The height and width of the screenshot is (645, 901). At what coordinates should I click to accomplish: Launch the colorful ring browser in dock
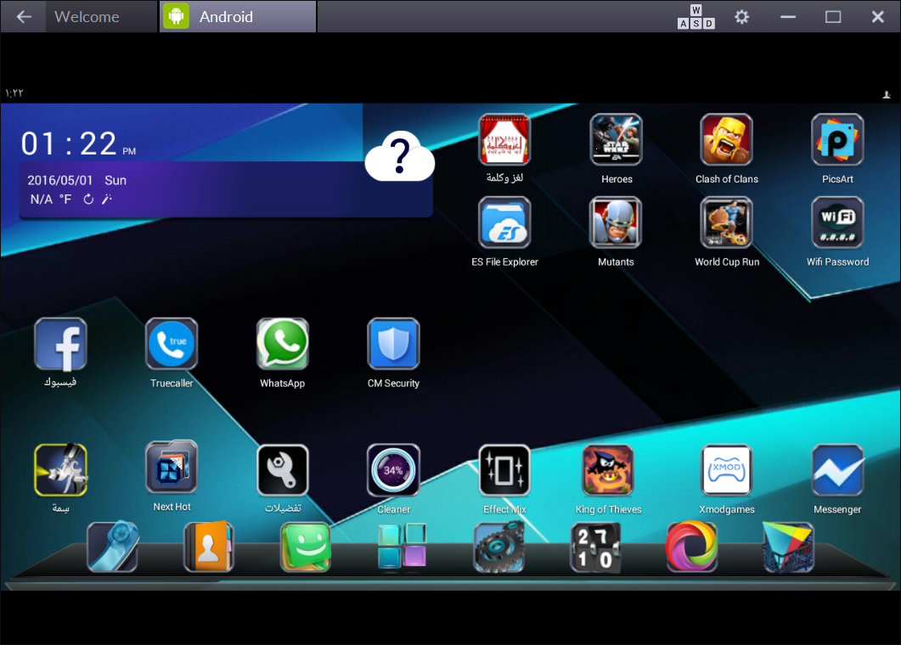coord(692,547)
